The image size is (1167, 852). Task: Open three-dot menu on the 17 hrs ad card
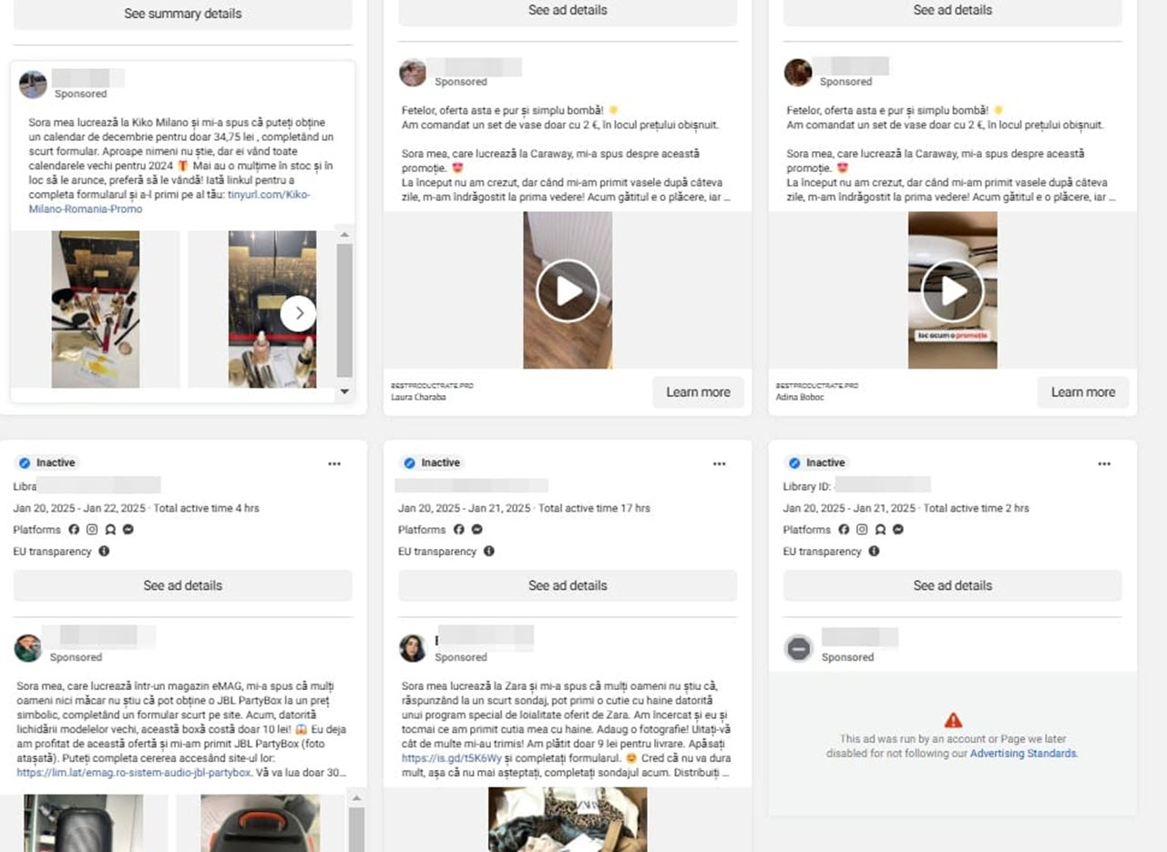tap(719, 463)
